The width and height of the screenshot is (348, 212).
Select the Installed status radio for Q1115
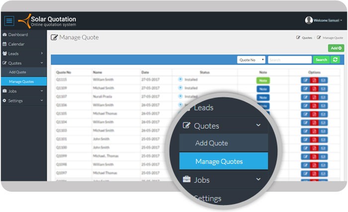click(x=180, y=79)
